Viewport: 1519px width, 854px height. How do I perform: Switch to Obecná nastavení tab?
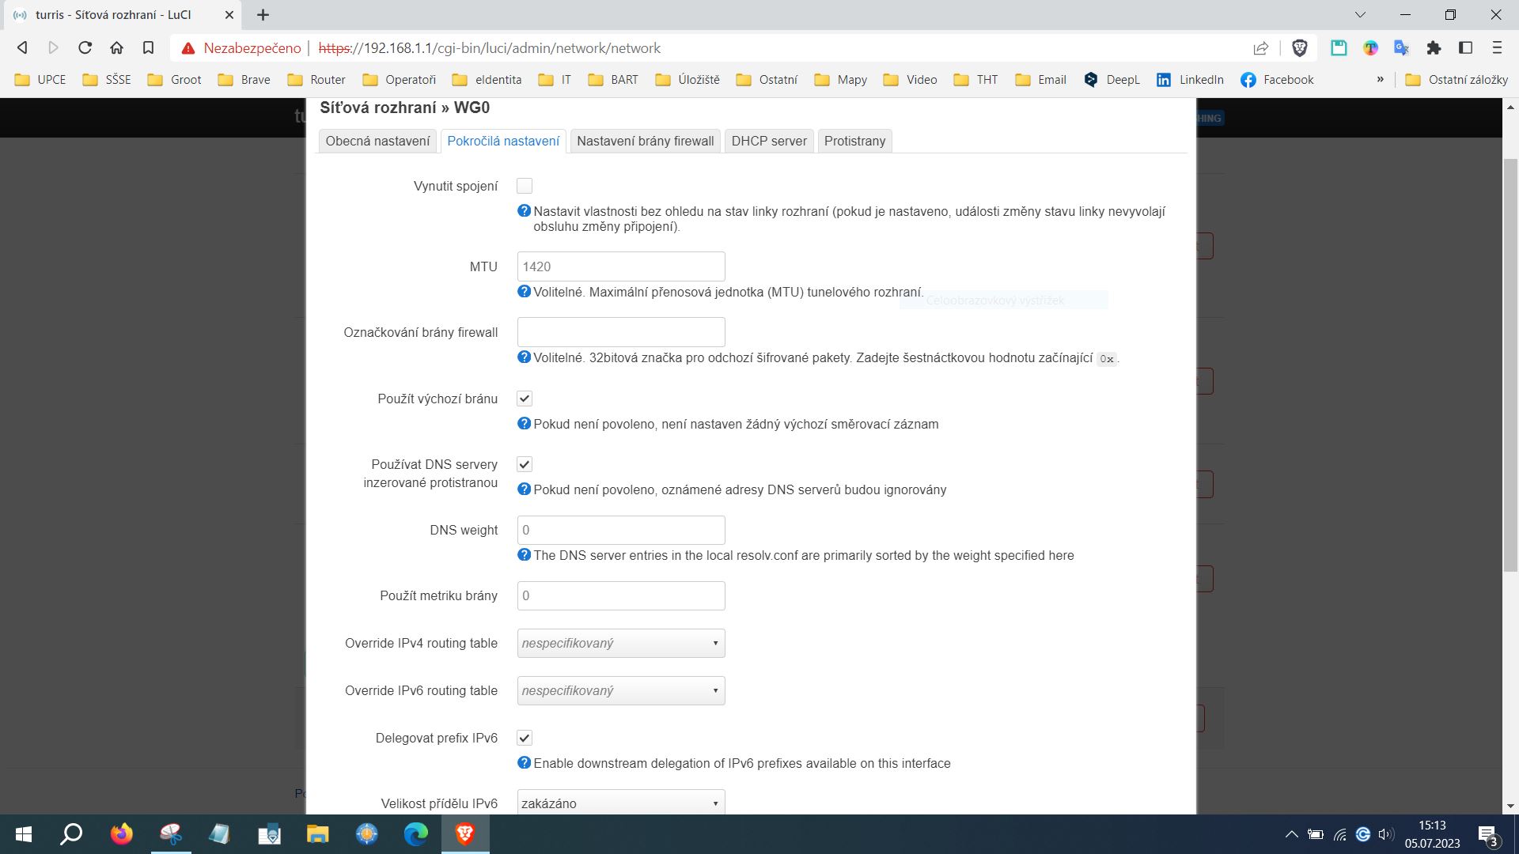click(x=377, y=141)
